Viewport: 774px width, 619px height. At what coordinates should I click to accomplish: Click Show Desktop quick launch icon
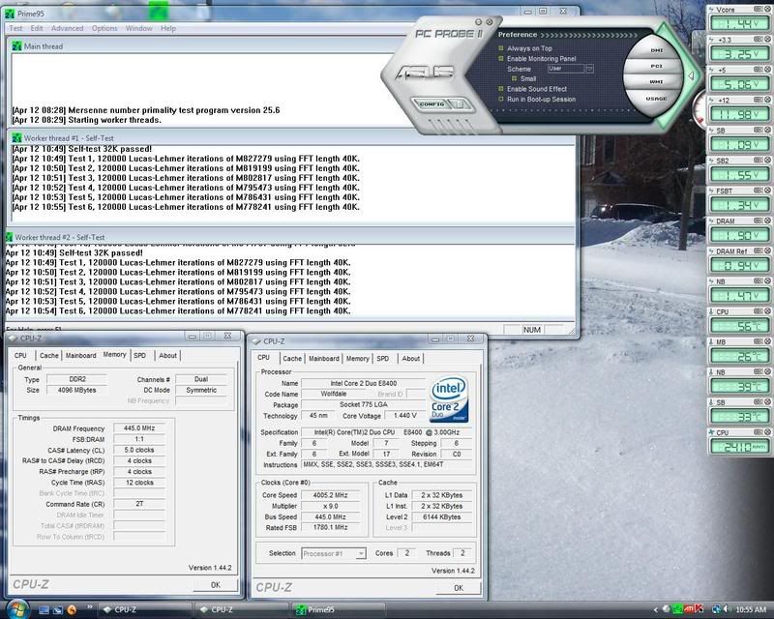point(44,610)
